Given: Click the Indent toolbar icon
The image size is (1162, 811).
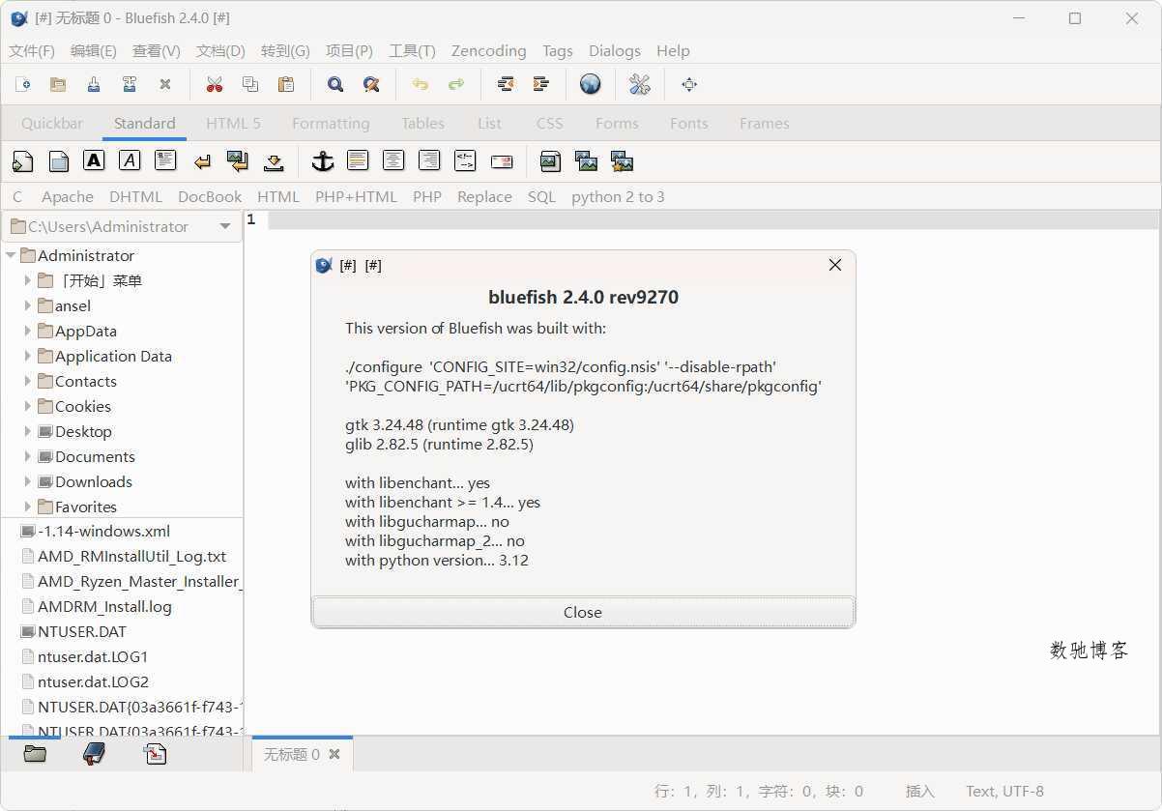Looking at the screenshot, I should 541,84.
